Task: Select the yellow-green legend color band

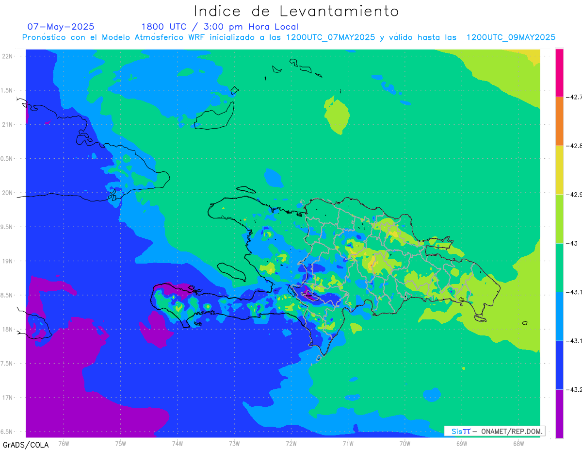Action: 559,218
